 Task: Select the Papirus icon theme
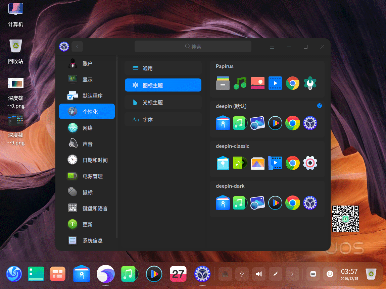click(x=267, y=79)
